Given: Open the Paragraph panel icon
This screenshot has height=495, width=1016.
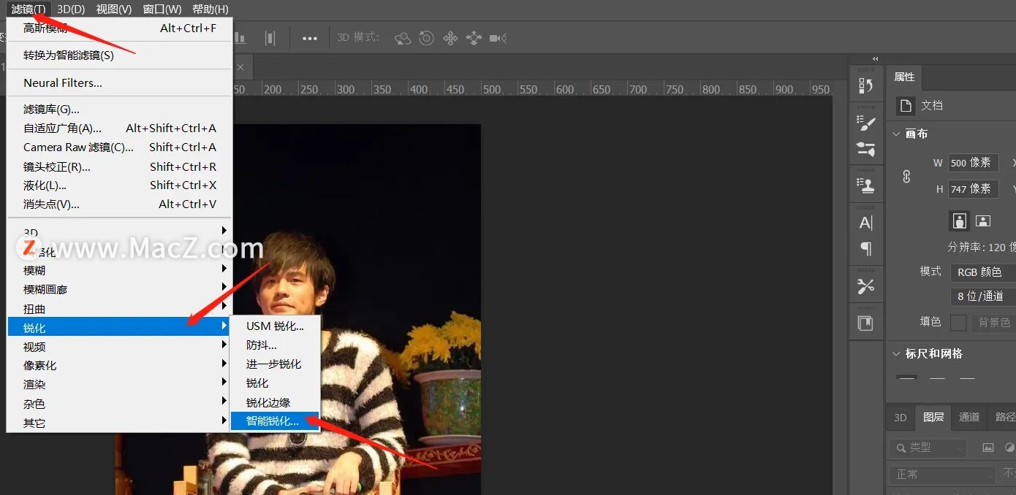Looking at the screenshot, I should 866,249.
